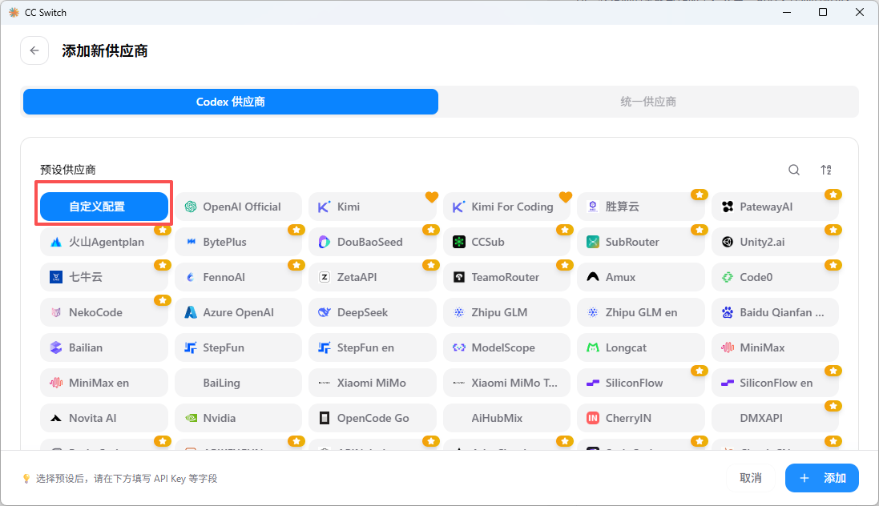
Task: Click the back arrow button
Action: click(x=34, y=50)
